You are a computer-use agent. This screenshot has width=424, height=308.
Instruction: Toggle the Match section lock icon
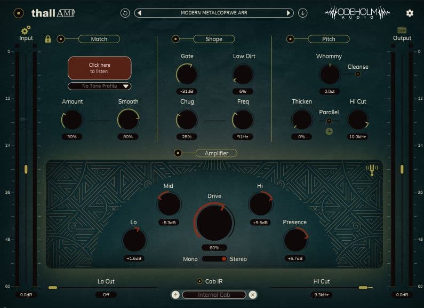coord(48,39)
